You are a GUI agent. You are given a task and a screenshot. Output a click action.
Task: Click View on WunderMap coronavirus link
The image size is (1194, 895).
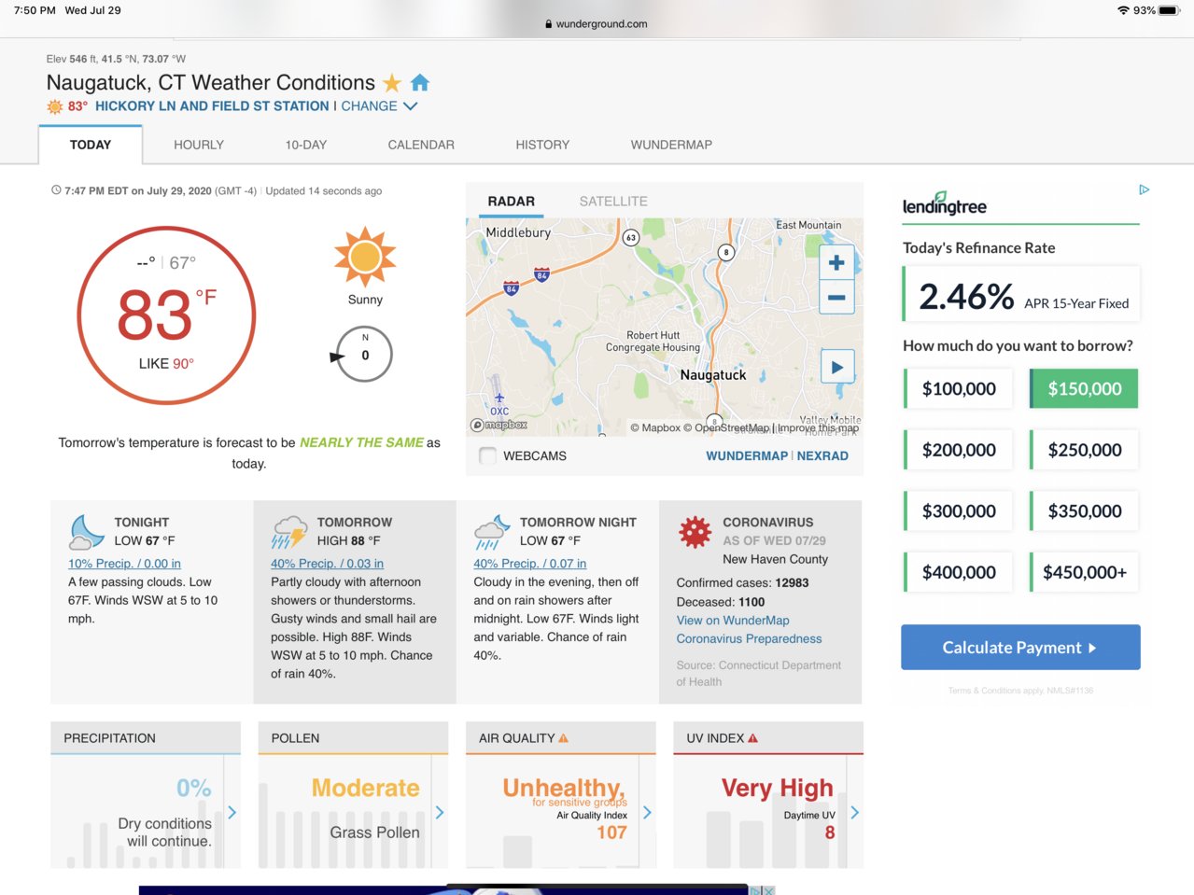[x=733, y=621]
